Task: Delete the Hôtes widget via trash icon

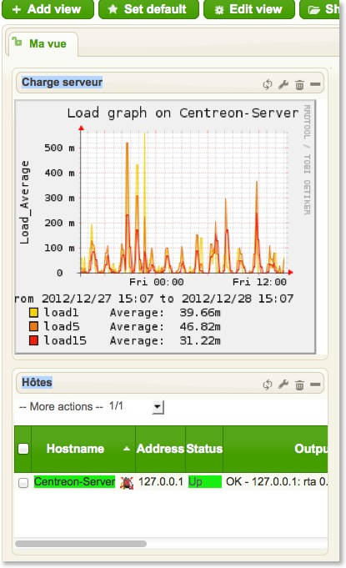Action: pyautogui.click(x=299, y=385)
